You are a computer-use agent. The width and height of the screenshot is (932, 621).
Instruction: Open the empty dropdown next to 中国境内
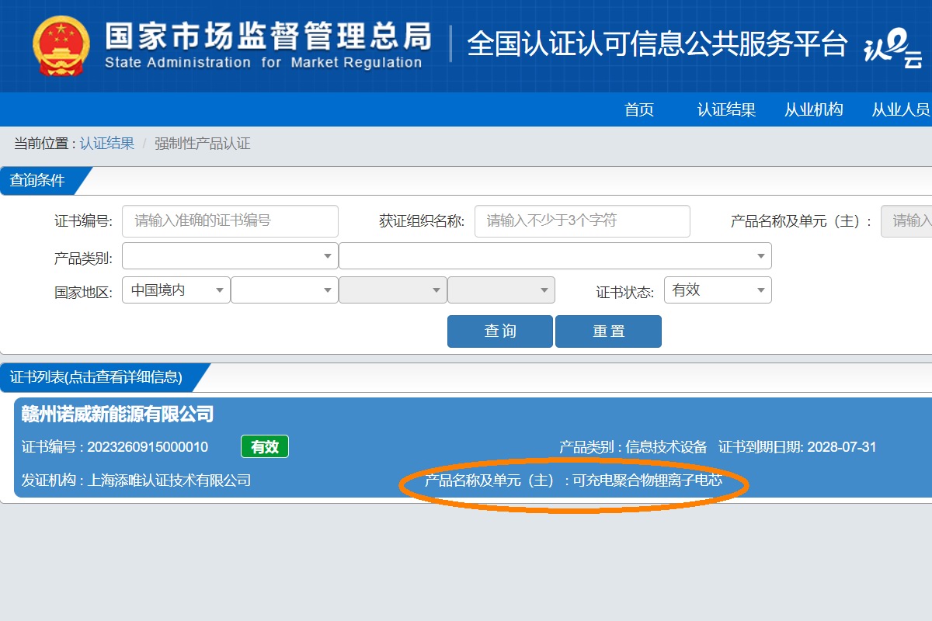pyautogui.click(x=284, y=290)
